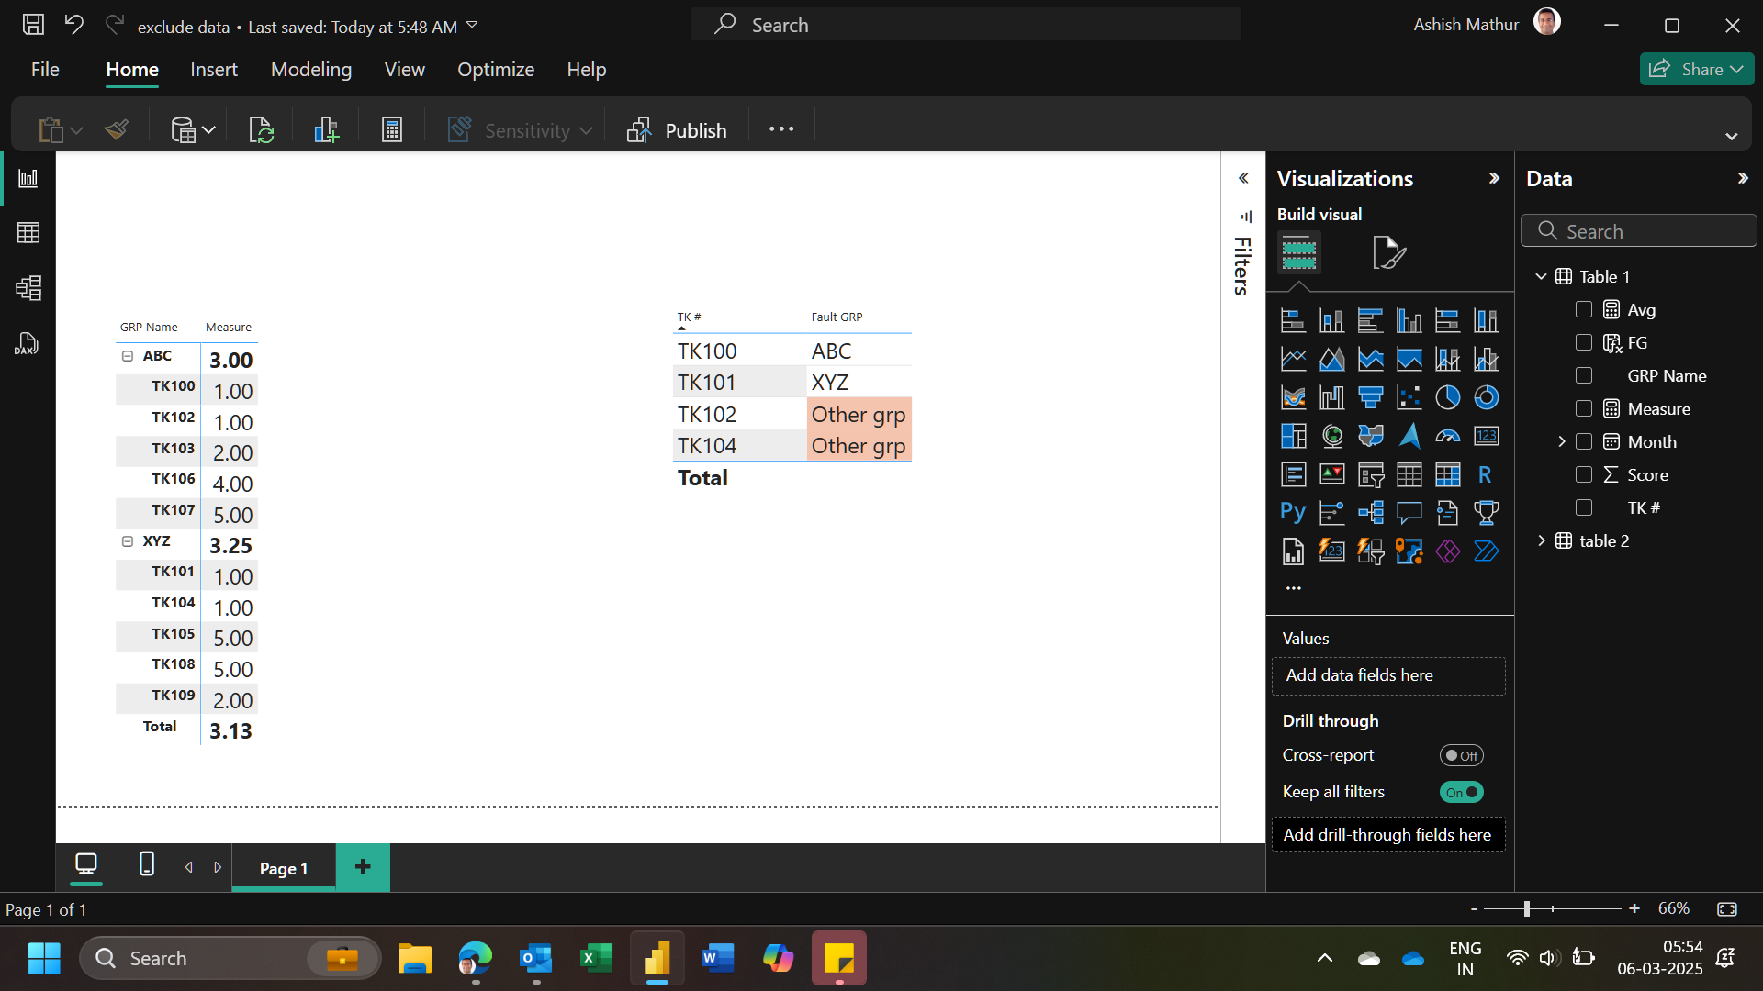The height and width of the screenshot is (991, 1763).
Task: Click the Share button
Action: (x=1697, y=70)
